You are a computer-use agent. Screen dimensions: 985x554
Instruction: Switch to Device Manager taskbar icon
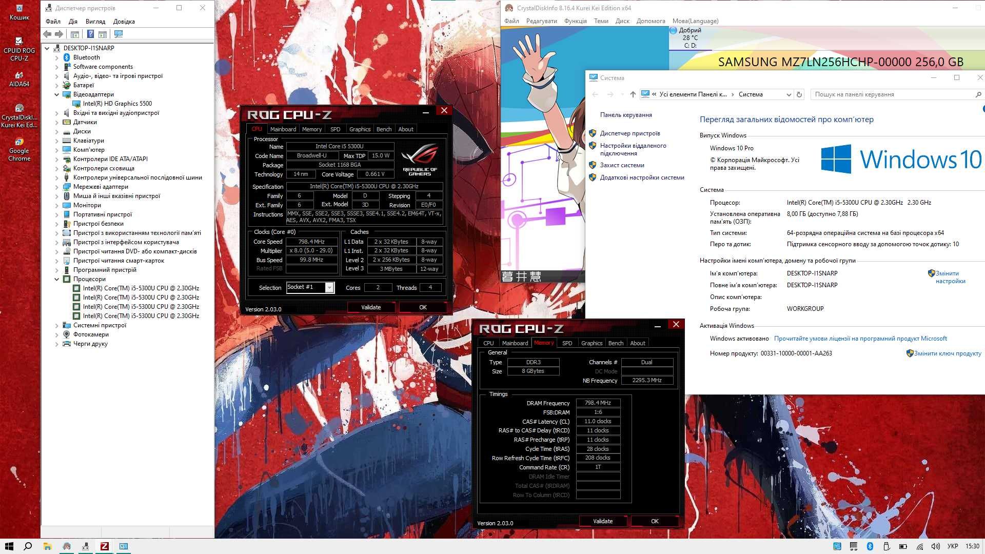click(85, 546)
